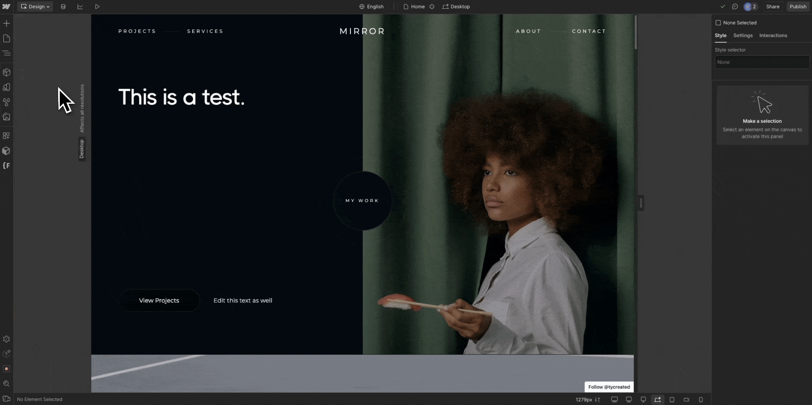Image resolution: width=812 pixels, height=405 pixels.
Task: Open the Help question mark icon
Action: (x=7, y=354)
